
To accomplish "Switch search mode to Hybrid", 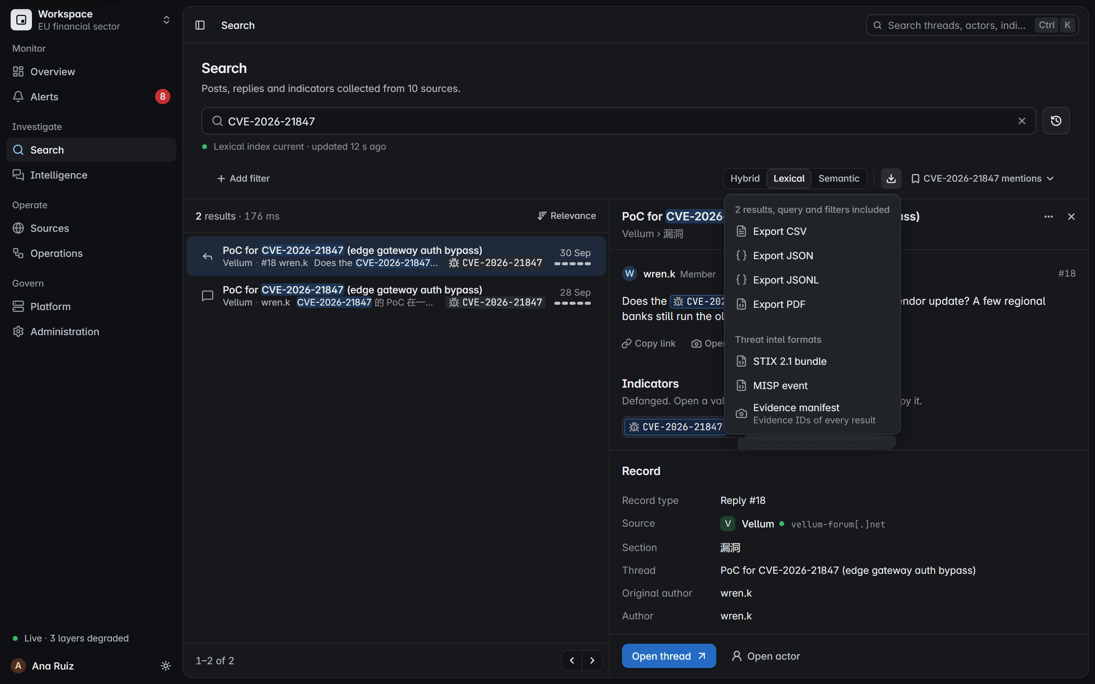I will pos(745,179).
